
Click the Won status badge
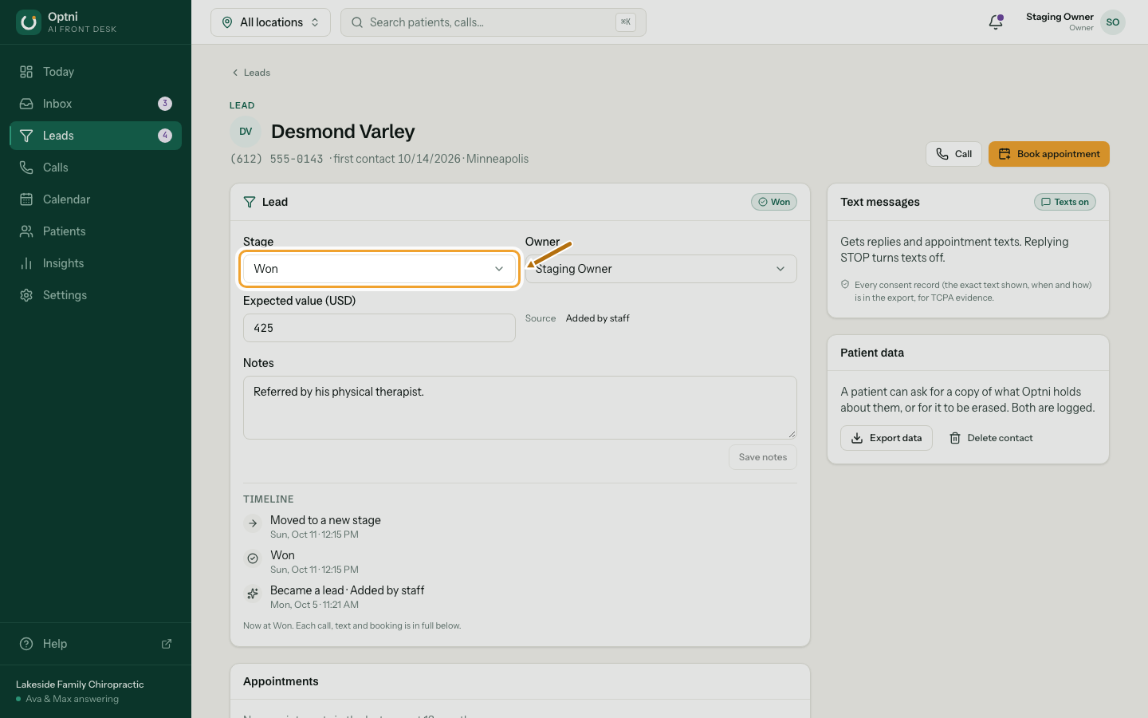774,202
